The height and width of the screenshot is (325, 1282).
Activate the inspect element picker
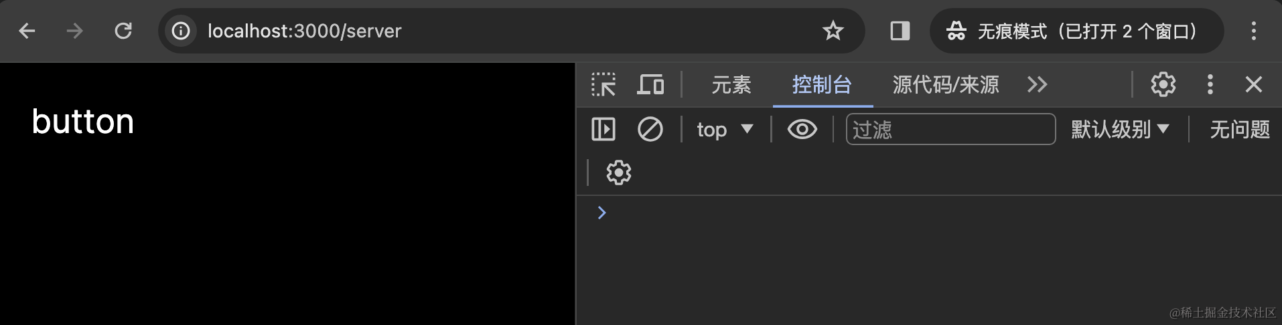point(603,85)
